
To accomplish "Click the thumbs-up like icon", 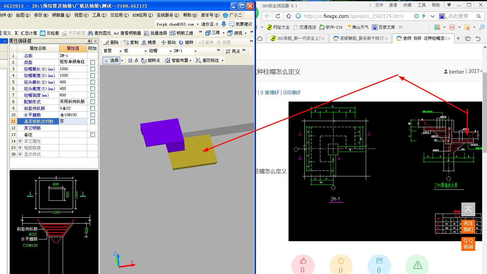I will [303, 261].
